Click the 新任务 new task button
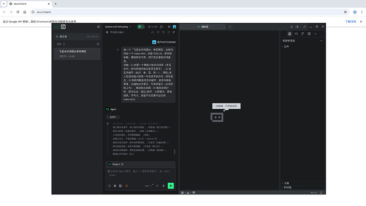 pos(77,37)
